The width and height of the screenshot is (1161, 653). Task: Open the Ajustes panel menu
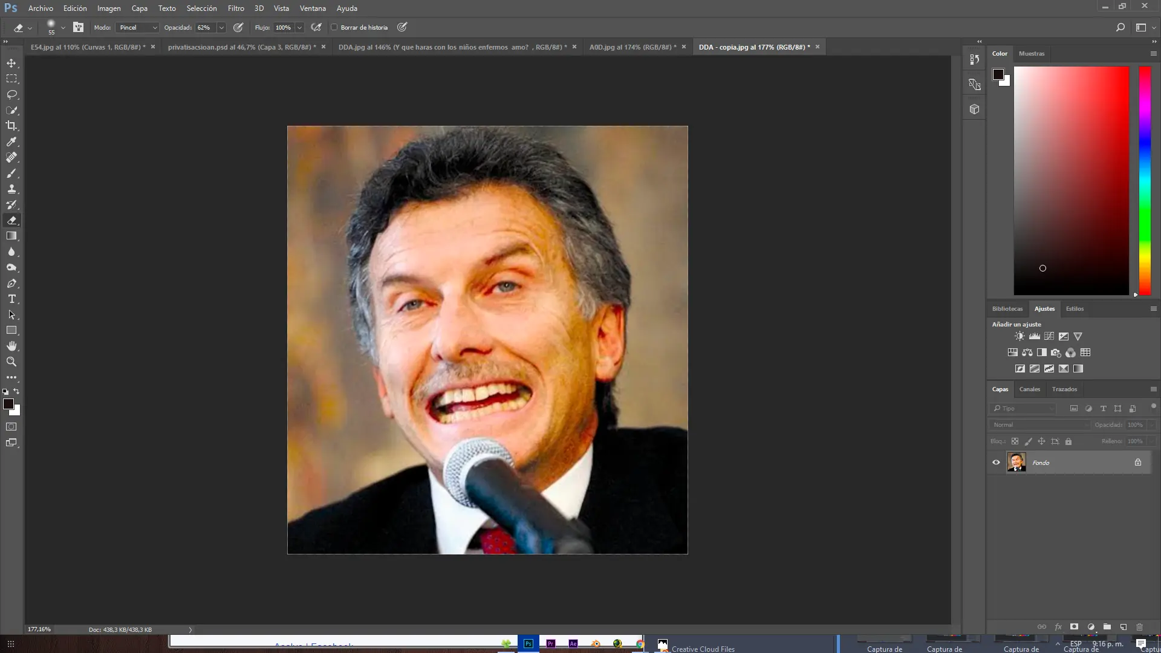[x=1153, y=308]
